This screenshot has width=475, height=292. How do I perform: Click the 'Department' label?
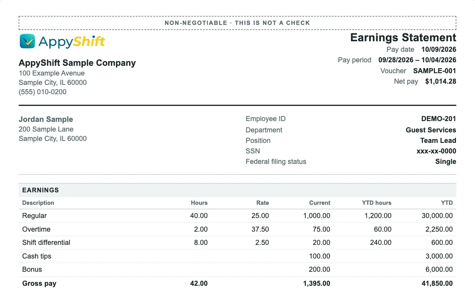264,130
